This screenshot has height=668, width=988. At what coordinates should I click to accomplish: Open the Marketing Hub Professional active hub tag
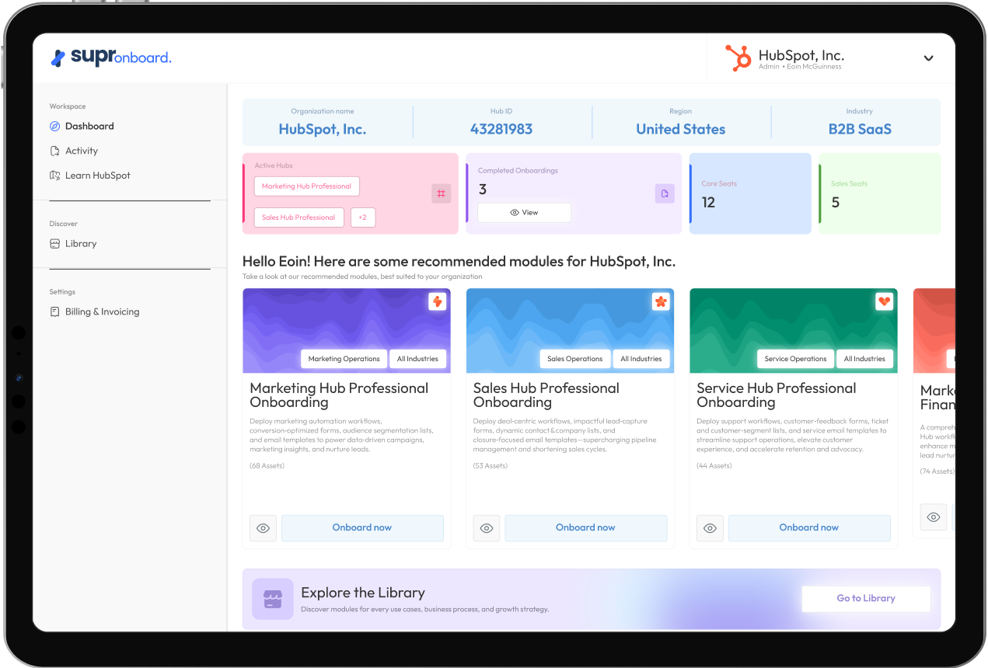point(306,186)
